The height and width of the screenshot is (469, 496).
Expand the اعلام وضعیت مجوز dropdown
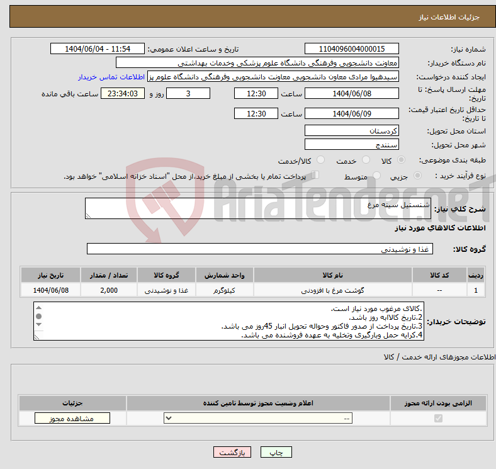(258, 419)
